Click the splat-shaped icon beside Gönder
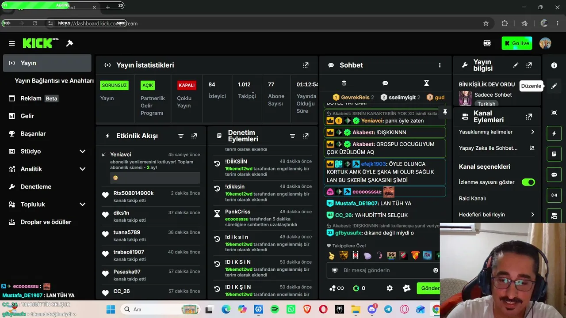The height and width of the screenshot is (318, 566). pyautogui.click(x=407, y=288)
